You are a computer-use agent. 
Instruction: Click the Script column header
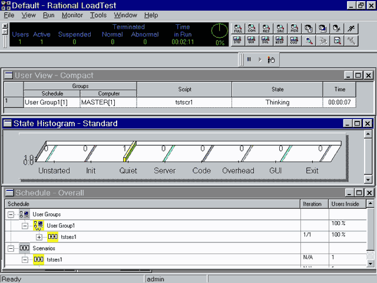pos(184,89)
